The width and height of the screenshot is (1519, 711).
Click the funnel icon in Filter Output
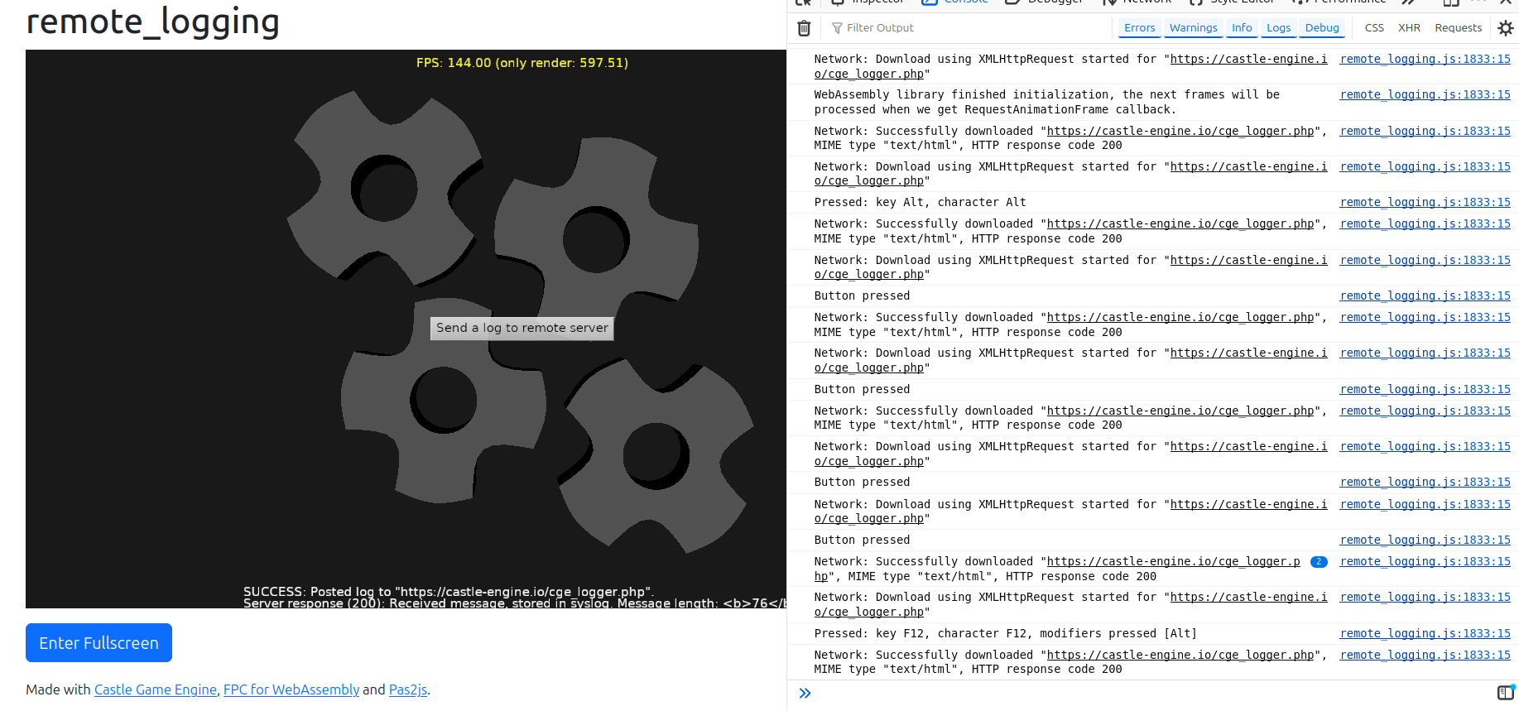pos(837,28)
